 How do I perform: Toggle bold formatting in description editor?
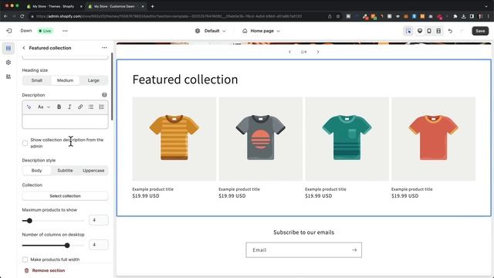[59, 107]
